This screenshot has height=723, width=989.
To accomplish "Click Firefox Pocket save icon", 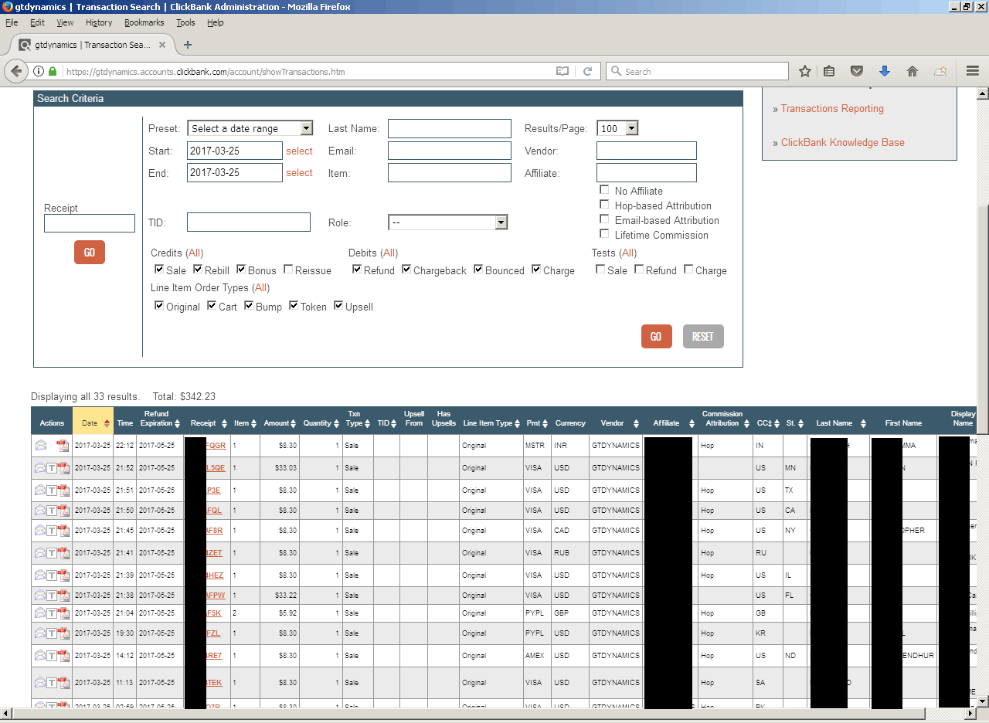I will click(856, 71).
